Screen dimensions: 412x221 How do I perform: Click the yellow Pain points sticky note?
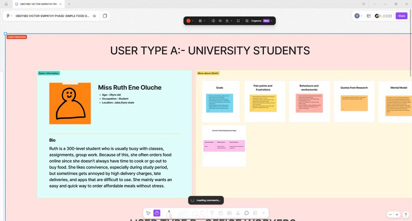click(x=263, y=103)
